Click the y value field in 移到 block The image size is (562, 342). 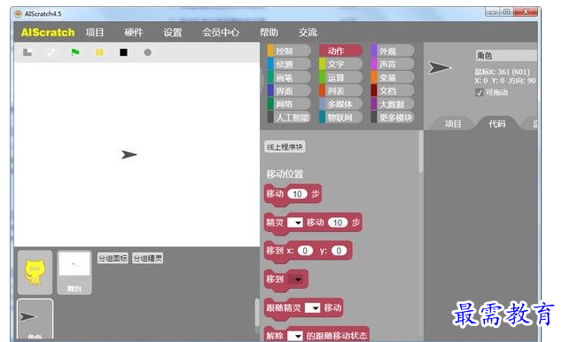(339, 251)
